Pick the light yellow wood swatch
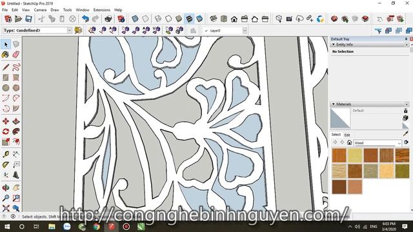Screen dimensions: 413x232 pyautogui.click(x=355, y=155)
